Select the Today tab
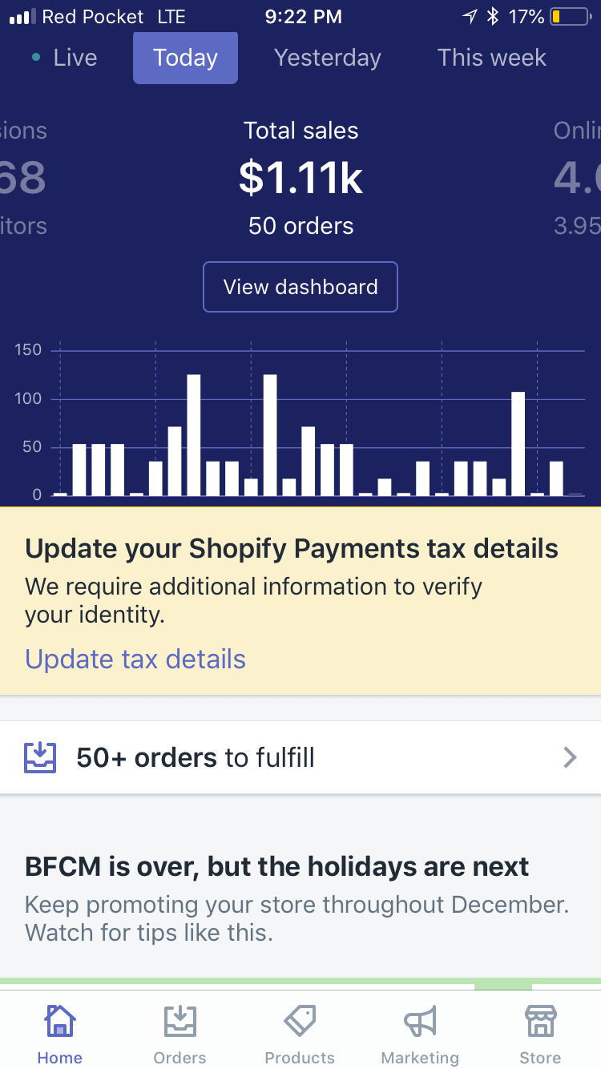The width and height of the screenshot is (601, 1069). [x=185, y=58]
